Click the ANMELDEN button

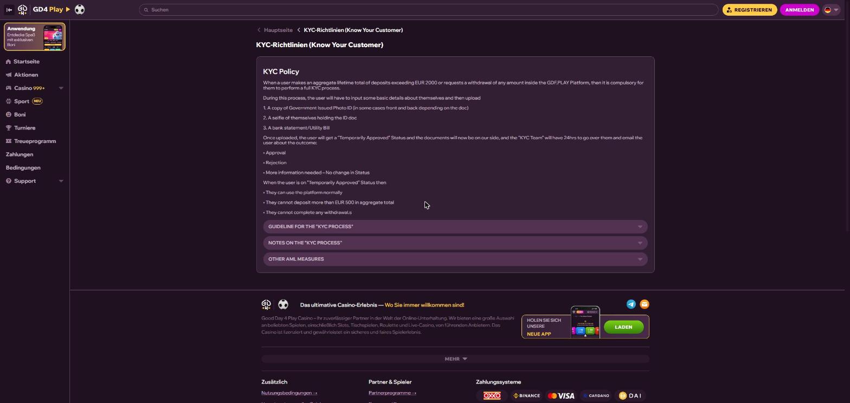pyautogui.click(x=799, y=10)
